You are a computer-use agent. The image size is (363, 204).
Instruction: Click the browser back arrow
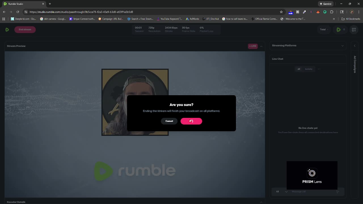click(x=4, y=12)
